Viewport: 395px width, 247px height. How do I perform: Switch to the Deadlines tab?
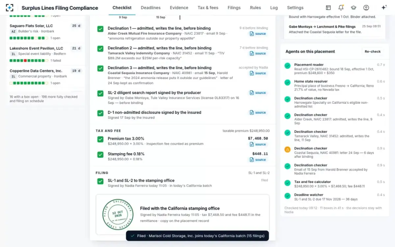point(151,8)
